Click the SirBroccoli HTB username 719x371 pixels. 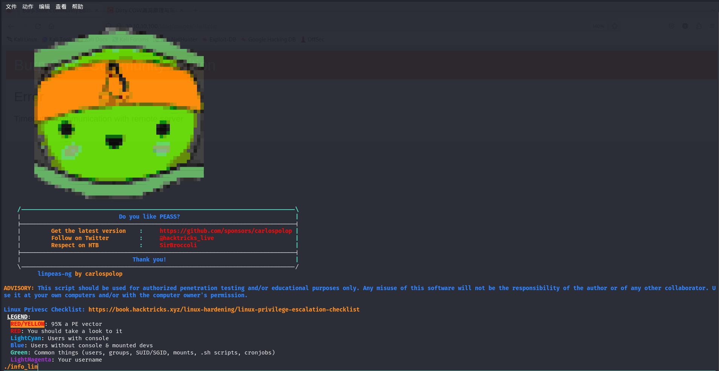178,245
